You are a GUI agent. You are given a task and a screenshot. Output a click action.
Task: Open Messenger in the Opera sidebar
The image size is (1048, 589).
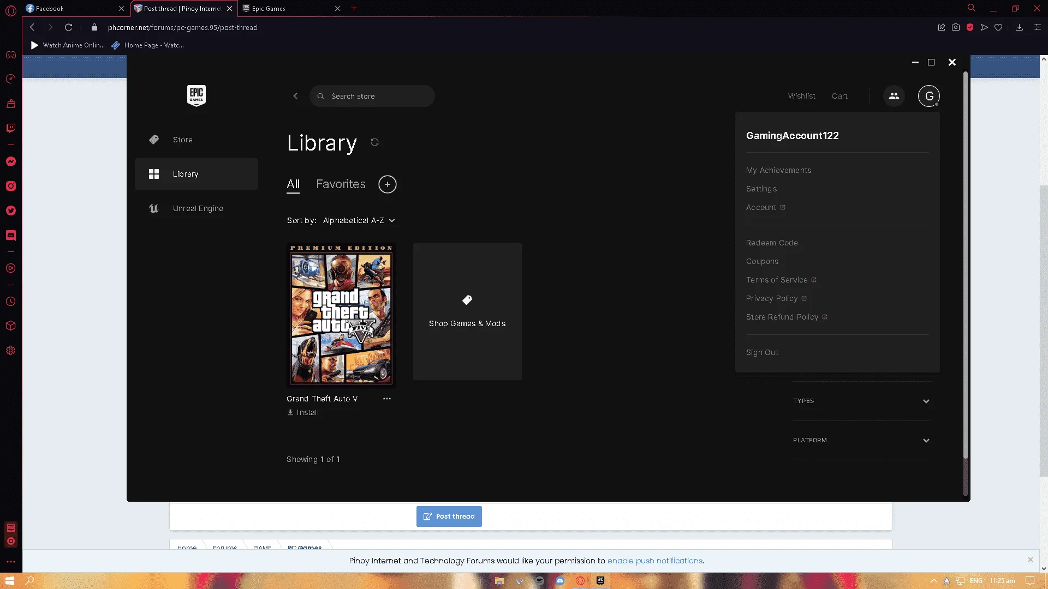11,161
